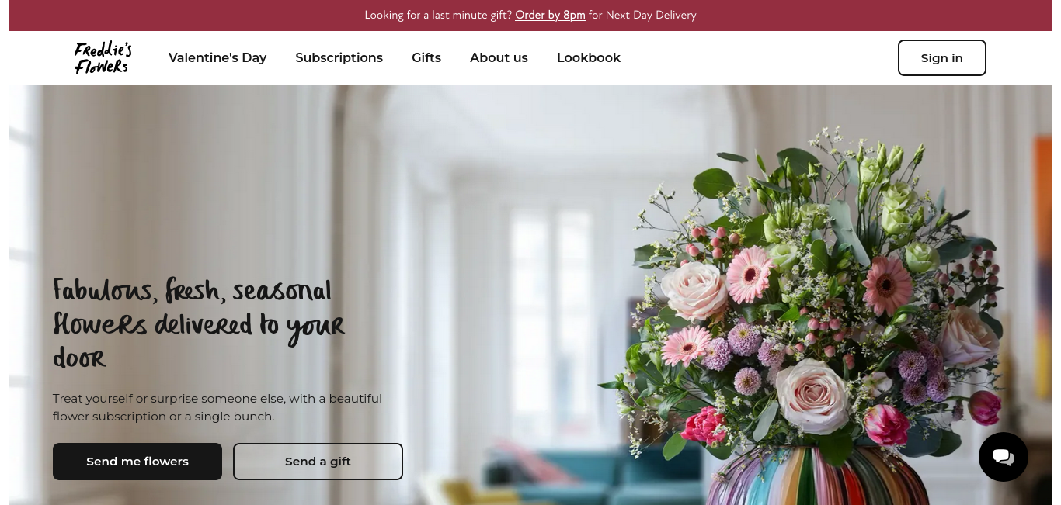Open the About us page

[x=499, y=57]
